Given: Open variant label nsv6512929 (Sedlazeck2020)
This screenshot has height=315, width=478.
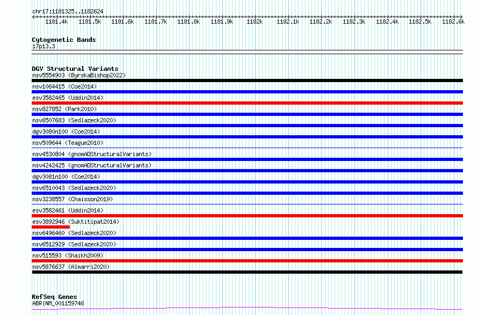Looking at the screenshot, I should coord(74,244).
